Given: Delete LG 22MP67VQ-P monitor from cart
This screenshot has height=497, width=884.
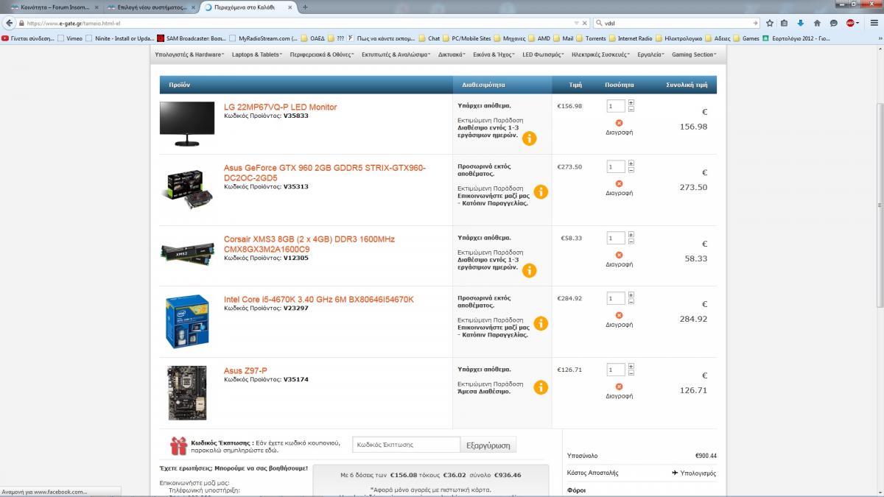Looking at the screenshot, I should 619,128.
